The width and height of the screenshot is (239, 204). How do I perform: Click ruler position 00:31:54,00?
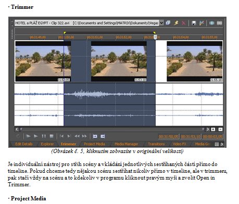pyautogui.click(x=181, y=37)
